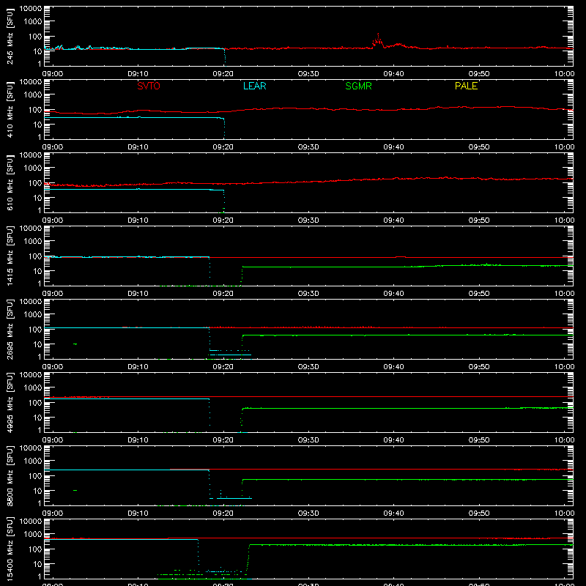586x586 pixels.
Task: Click the 09:50 tick label of 610 MHz panel
Action: click(x=479, y=220)
